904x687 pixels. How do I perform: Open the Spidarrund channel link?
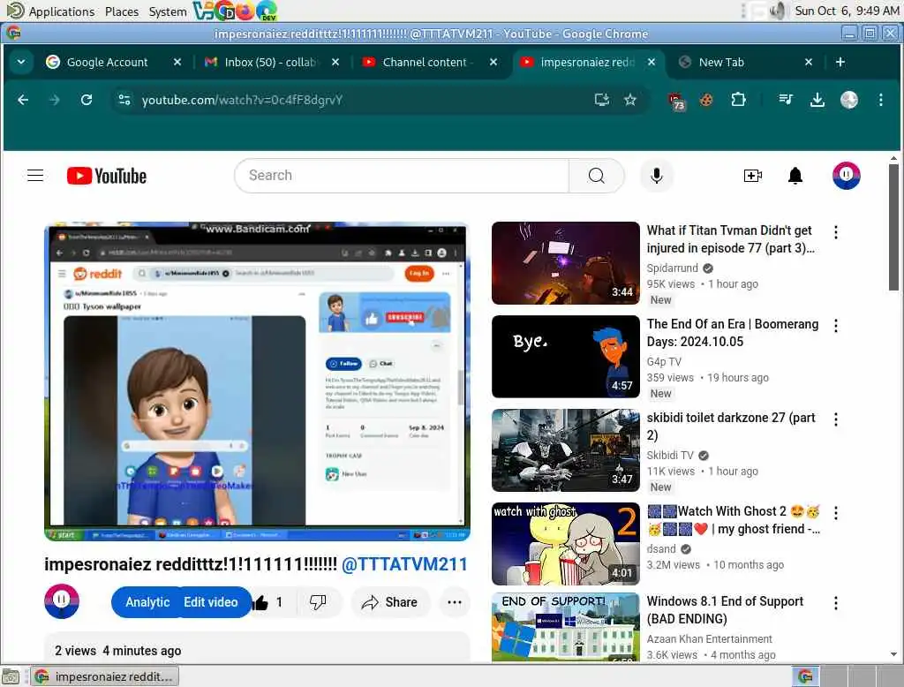(x=672, y=268)
